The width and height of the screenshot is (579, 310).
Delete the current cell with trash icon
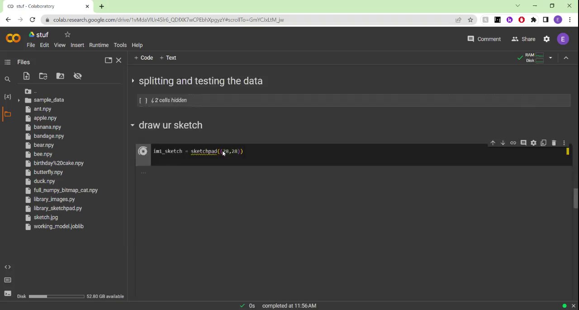tap(554, 143)
